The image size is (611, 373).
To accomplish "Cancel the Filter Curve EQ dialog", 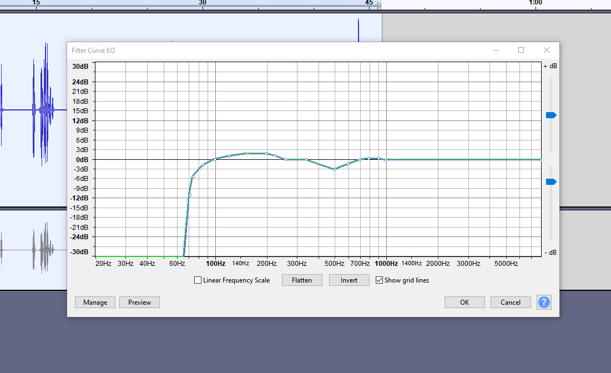I will click(510, 302).
